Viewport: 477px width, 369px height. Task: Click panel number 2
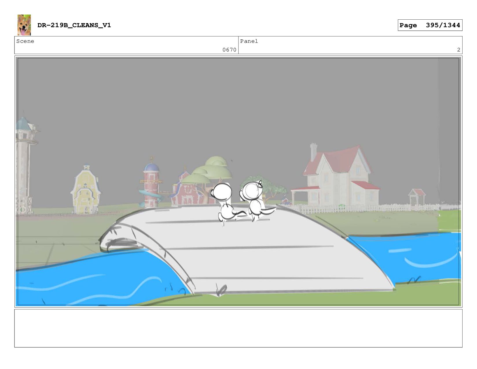(458, 50)
